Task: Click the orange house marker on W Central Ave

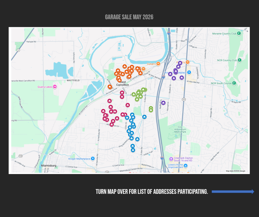Action: pyautogui.click(x=110, y=87)
